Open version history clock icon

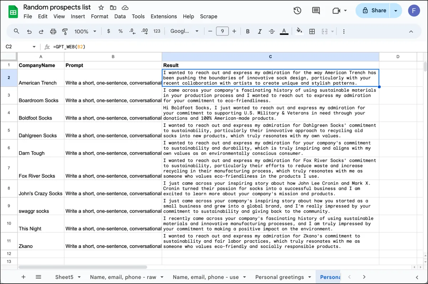(x=297, y=11)
